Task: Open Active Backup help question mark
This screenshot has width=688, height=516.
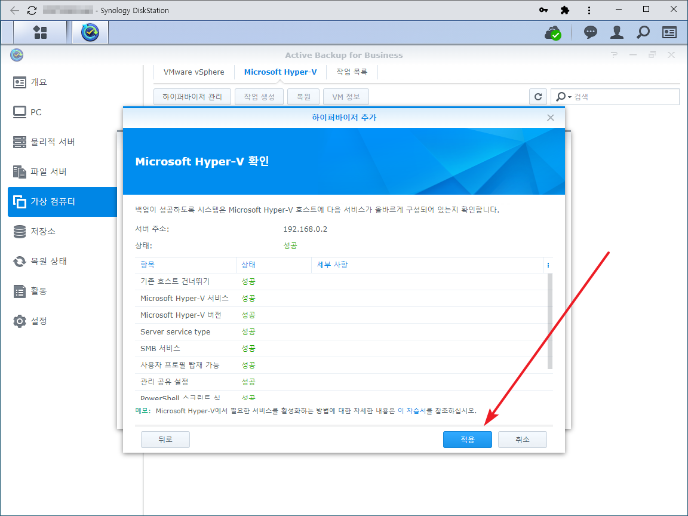Action: pyautogui.click(x=614, y=55)
